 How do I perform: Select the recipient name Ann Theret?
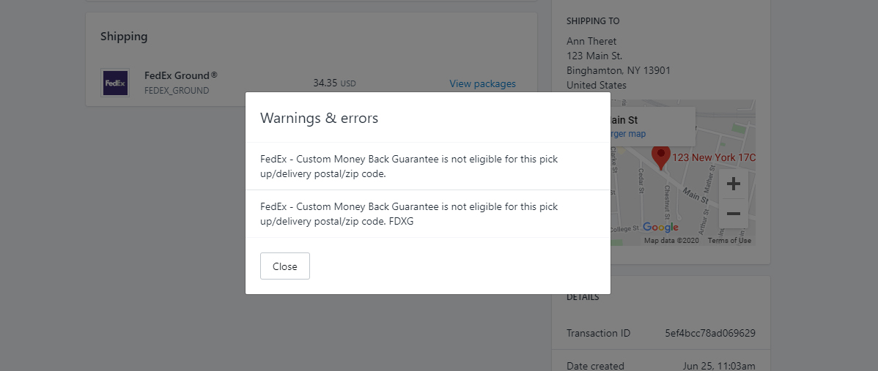tap(591, 42)
